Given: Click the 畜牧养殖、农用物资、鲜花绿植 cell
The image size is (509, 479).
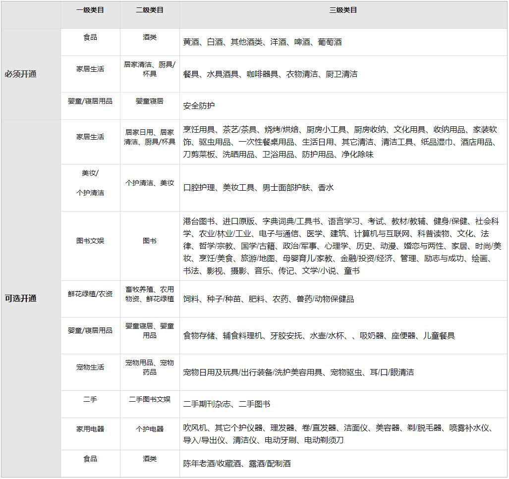Looking at the screenshot, I should (x=150, y=294).
